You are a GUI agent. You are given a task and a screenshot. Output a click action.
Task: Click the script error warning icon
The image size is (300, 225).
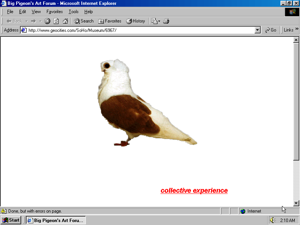4,211
